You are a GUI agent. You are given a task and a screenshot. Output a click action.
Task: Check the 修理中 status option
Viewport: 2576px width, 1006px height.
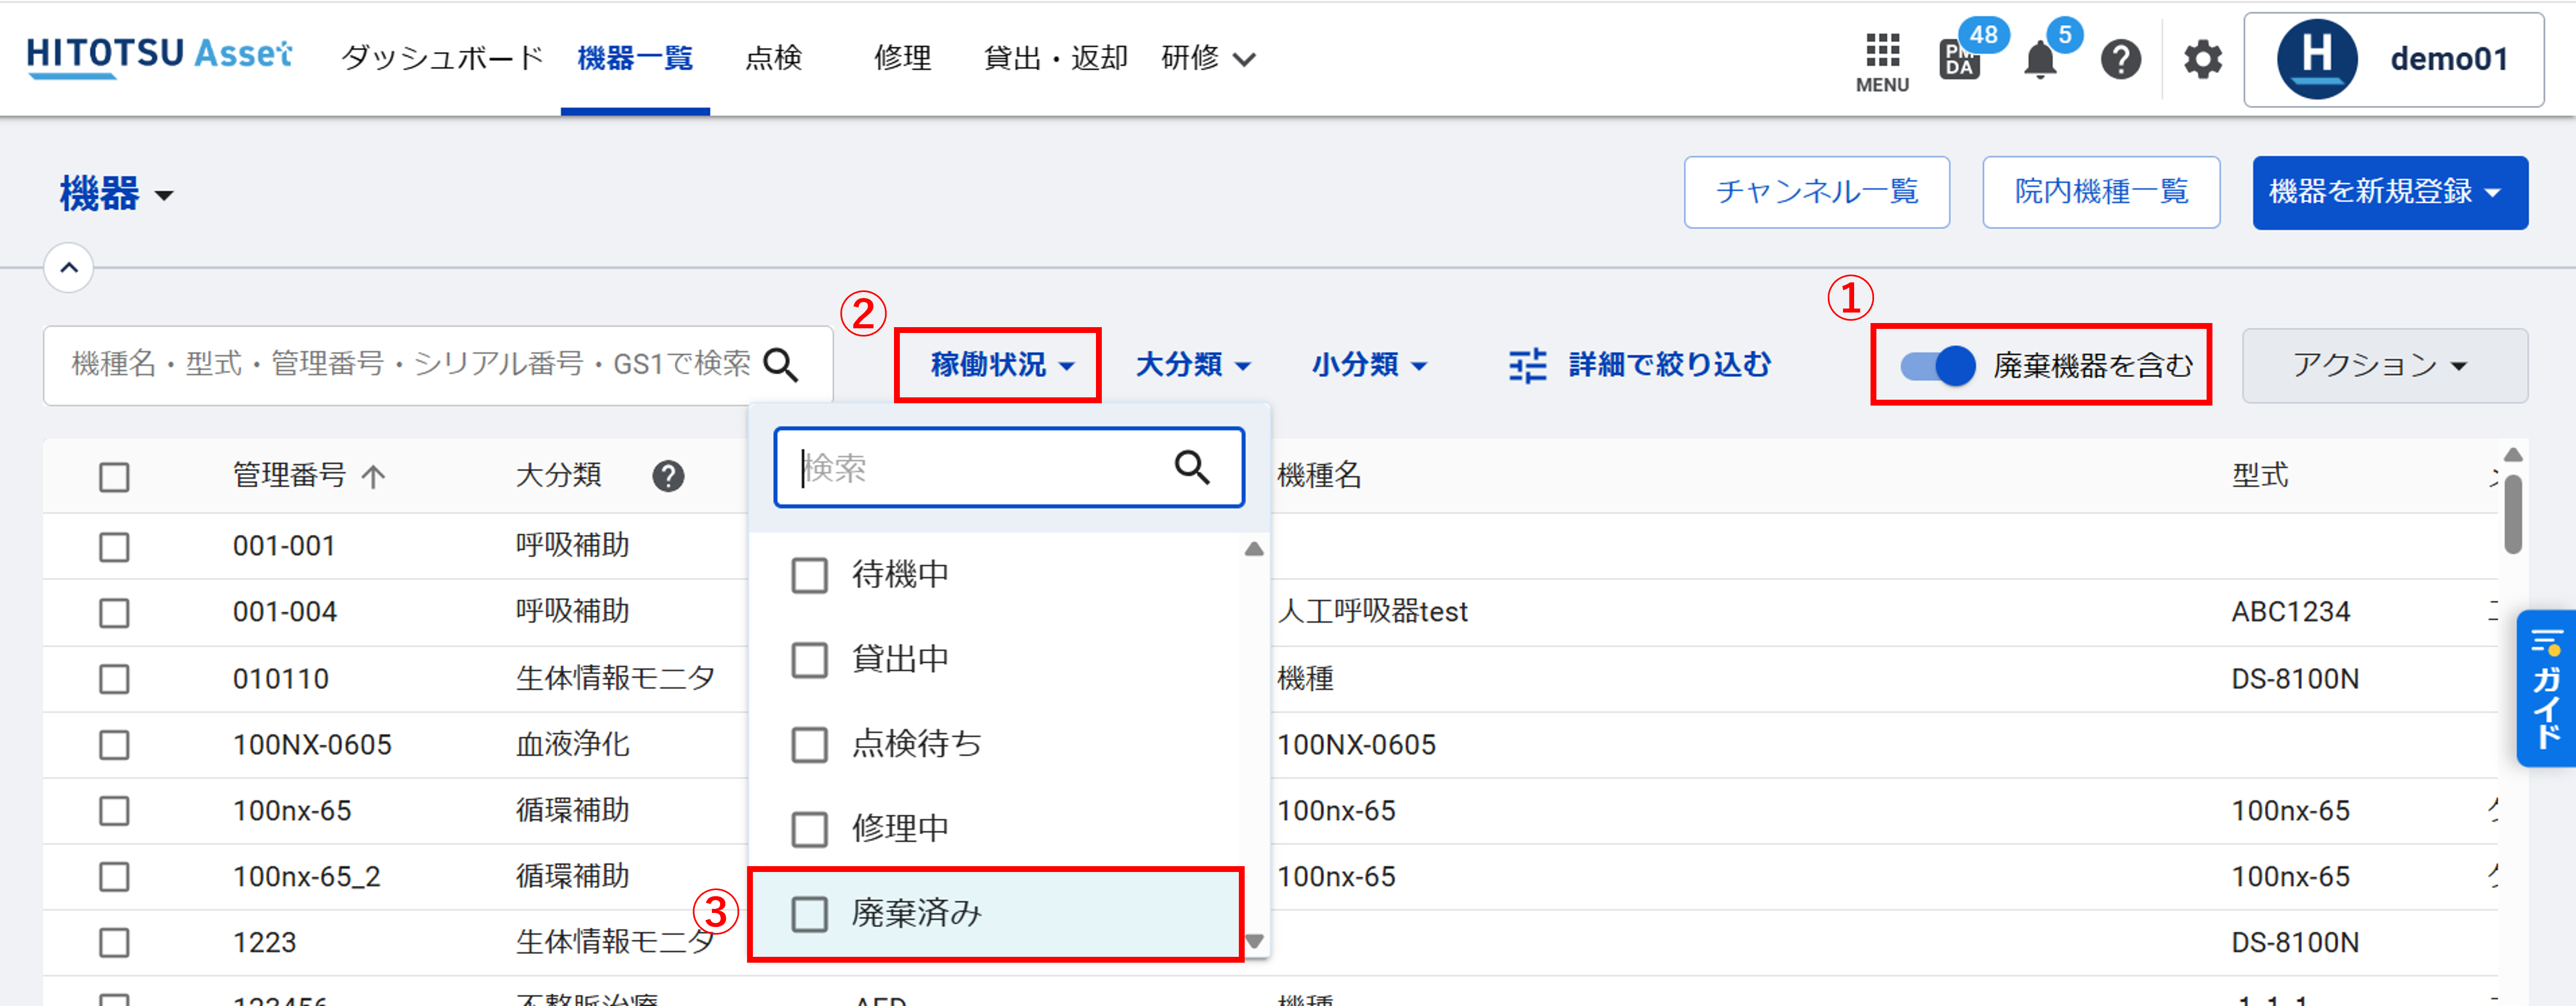point(809,829)
